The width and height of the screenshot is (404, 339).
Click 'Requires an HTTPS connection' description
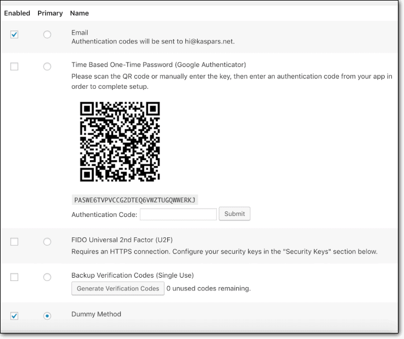[225, 252]
